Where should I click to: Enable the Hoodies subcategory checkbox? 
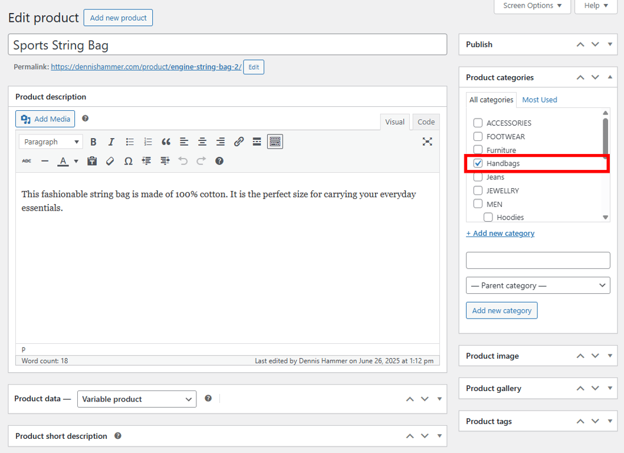click(x=488, y=217)
